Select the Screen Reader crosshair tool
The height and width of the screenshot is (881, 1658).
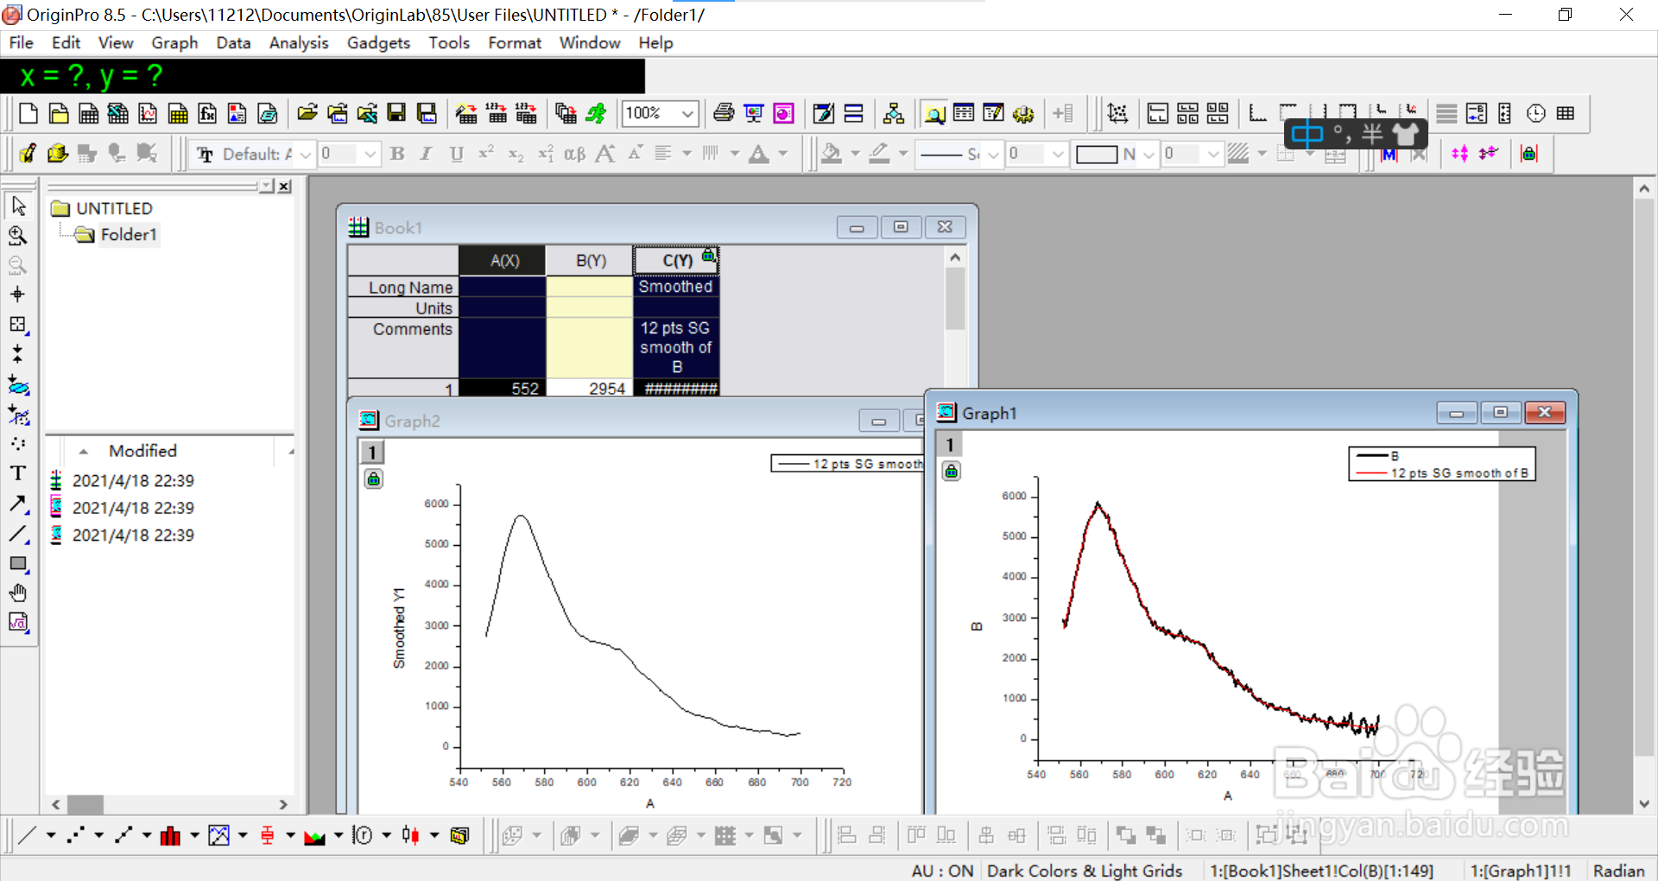click(18, 295)
